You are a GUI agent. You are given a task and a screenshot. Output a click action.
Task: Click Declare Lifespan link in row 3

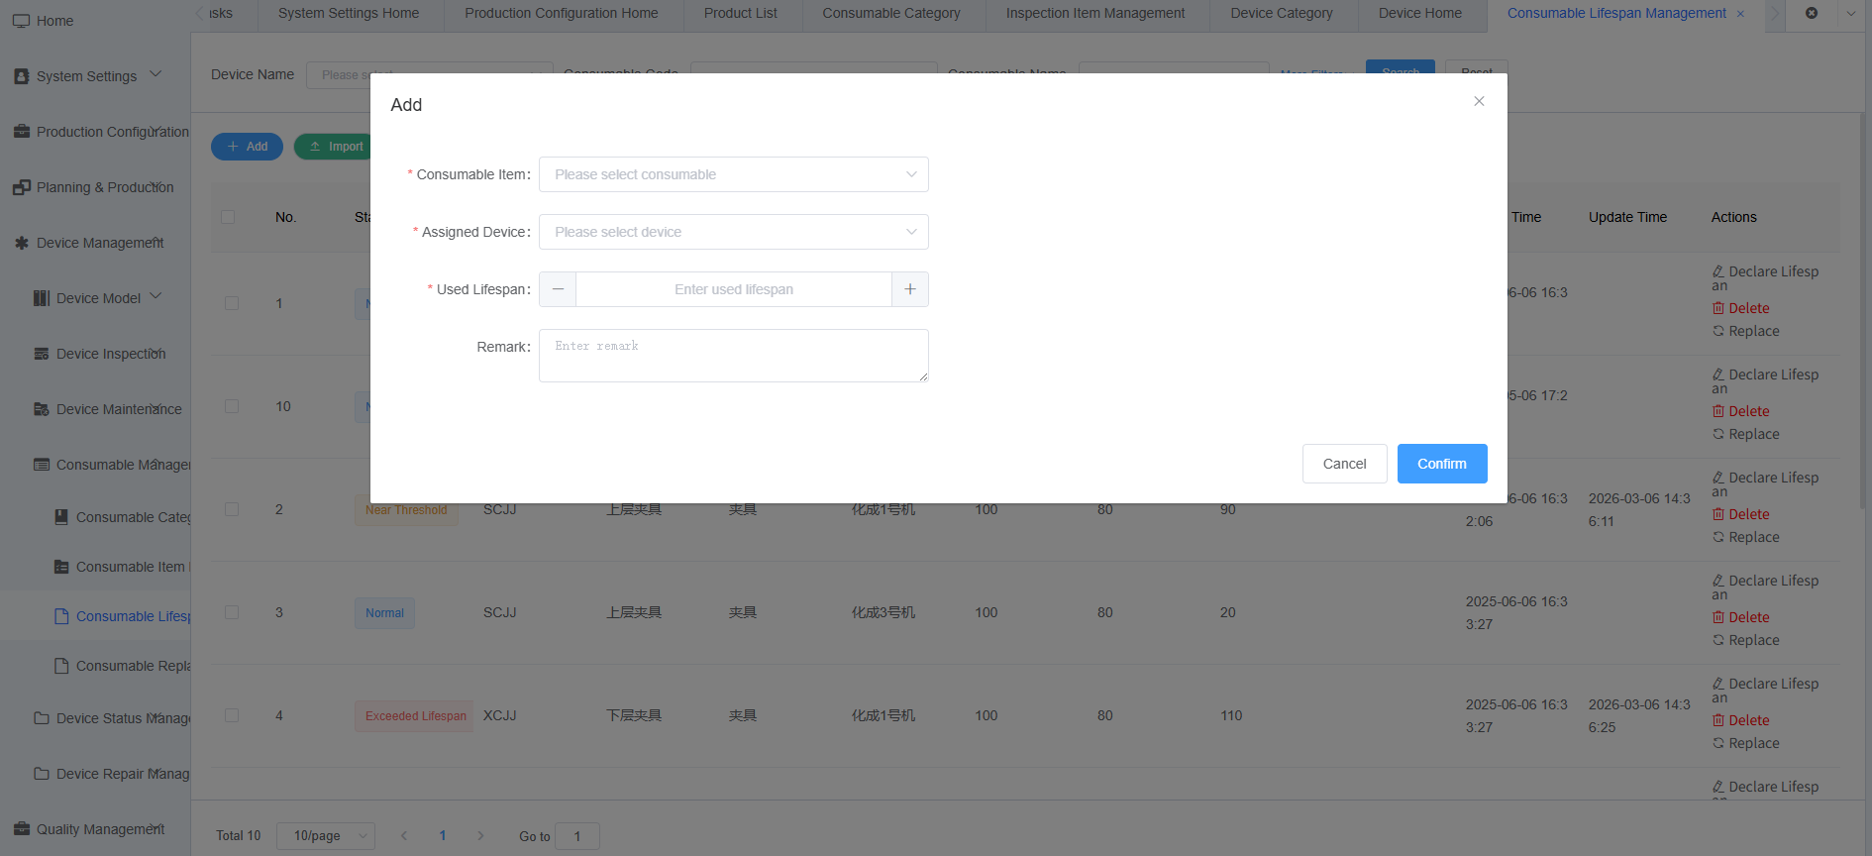(1766, 588)
